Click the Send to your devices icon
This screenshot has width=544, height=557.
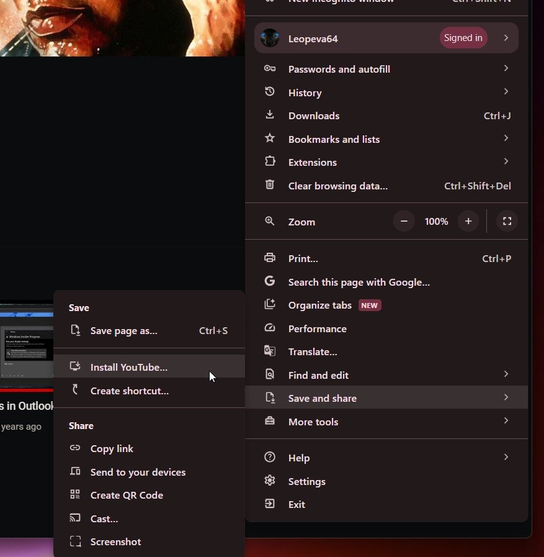(75, 471)
